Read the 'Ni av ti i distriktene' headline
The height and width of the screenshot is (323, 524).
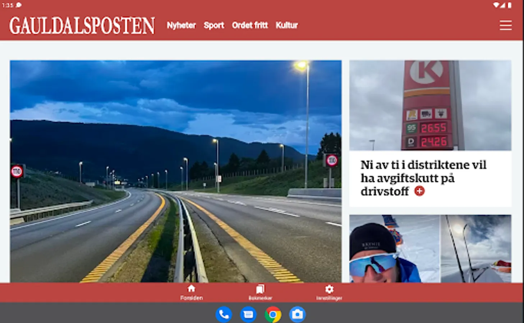point(423,178)
